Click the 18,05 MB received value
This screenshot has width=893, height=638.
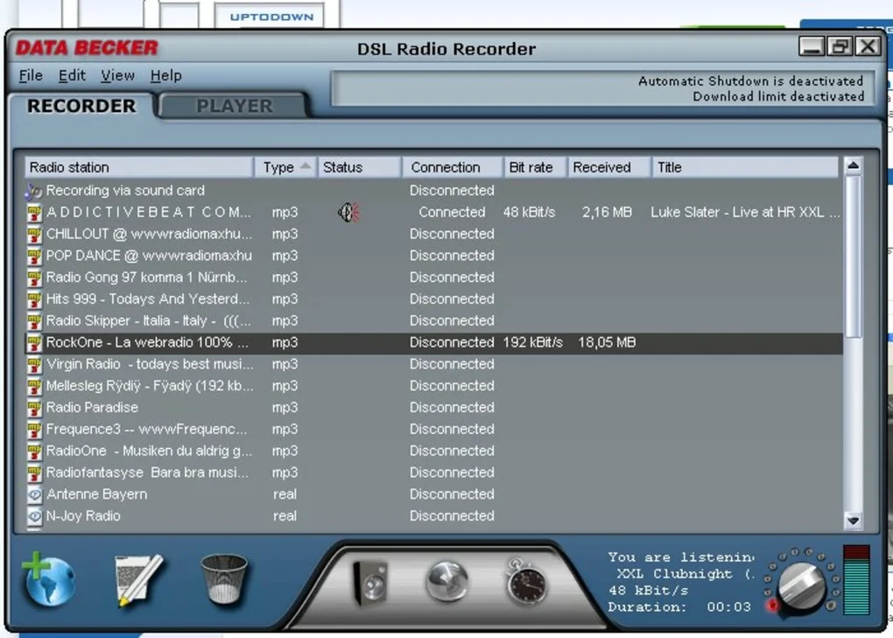[x=607, y=342]
